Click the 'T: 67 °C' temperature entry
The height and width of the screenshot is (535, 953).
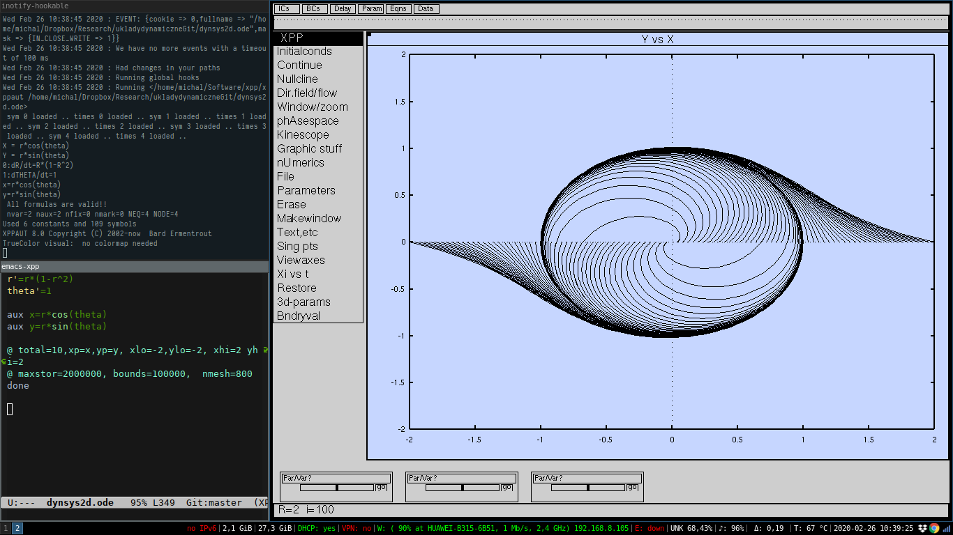(811, 528)
